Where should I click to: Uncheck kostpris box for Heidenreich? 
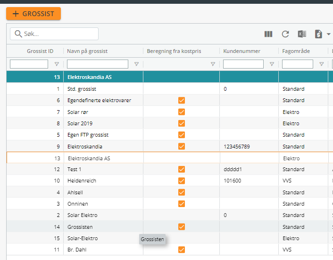pos(182,181)
